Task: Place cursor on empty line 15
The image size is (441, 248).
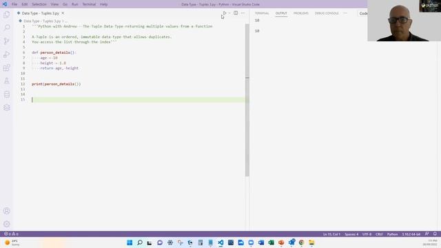Action: click(x=138, y=99)
